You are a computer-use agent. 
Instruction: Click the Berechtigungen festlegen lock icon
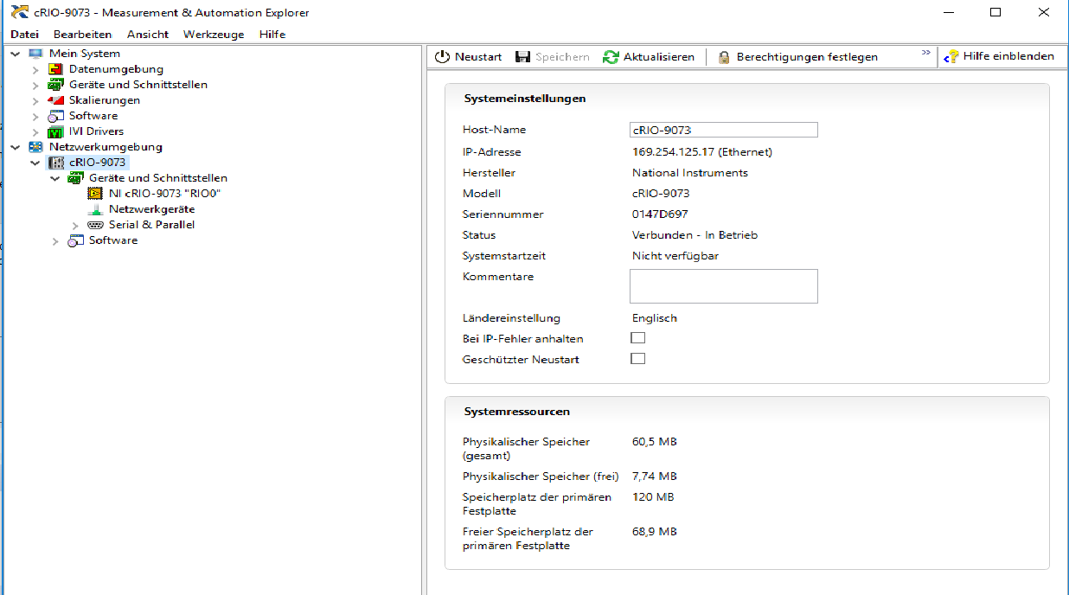click(723, 57)
